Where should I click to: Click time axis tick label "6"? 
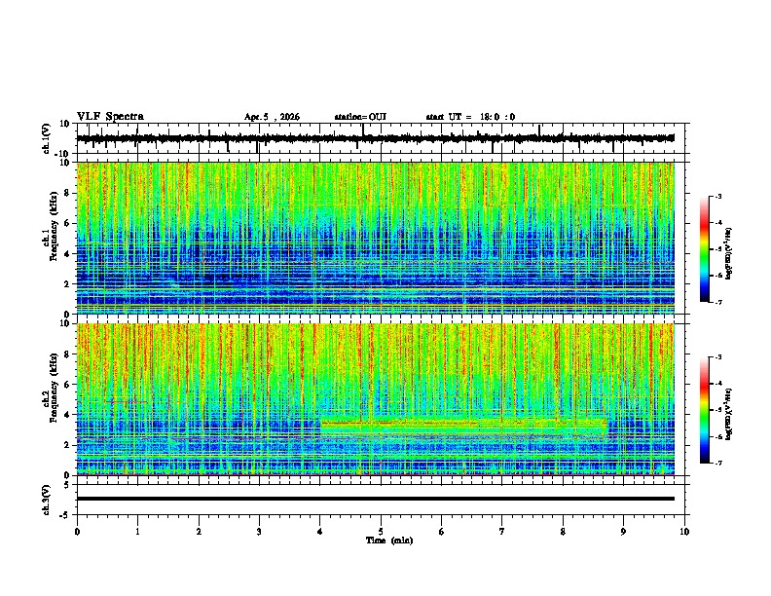442,532
